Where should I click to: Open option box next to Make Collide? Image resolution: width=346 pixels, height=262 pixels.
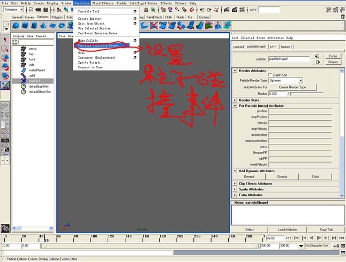coord(135,41)
